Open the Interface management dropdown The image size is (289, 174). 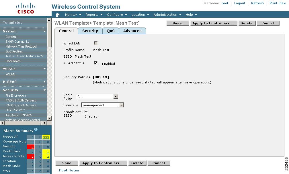click(x=102, y=105)
